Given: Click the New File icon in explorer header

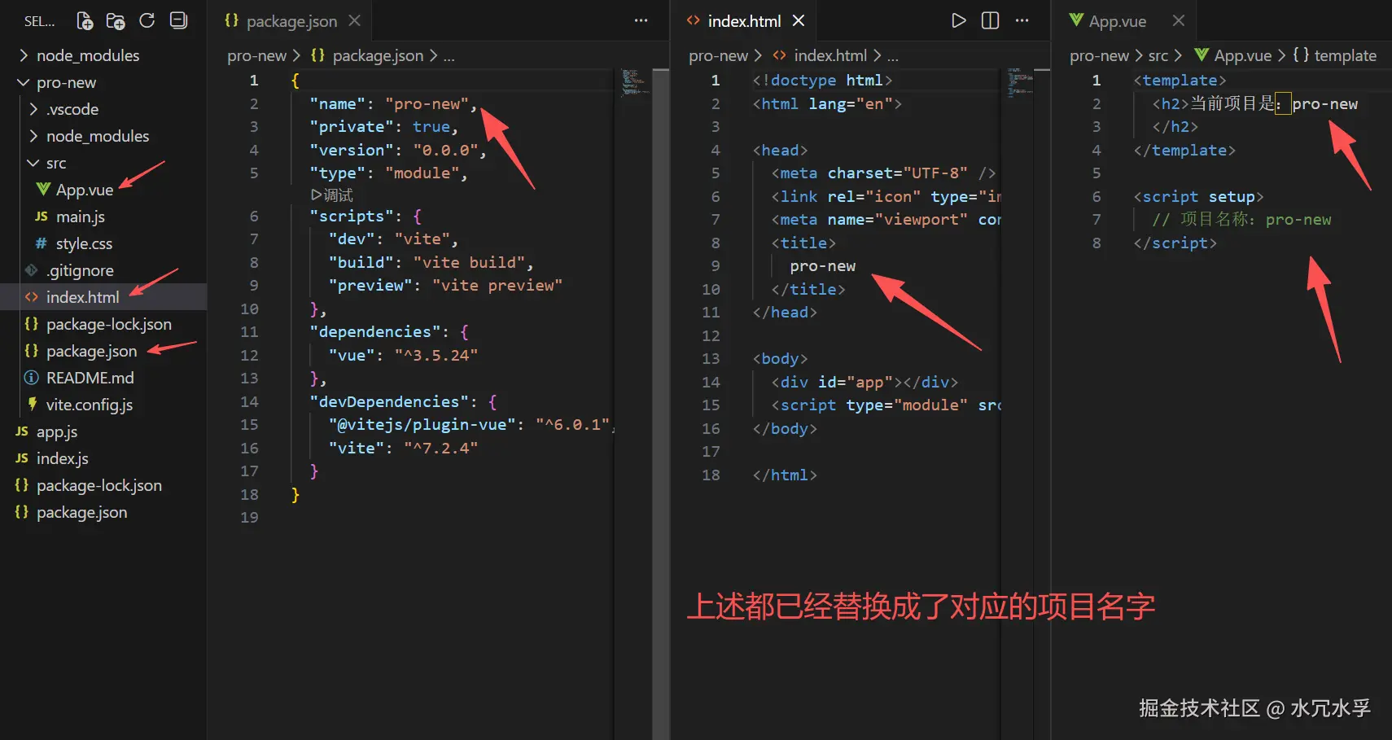Looking at the screenshot, I should 85,20.
